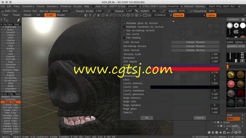Screen dimensions: 246x138
Task: Select the silver metal material ball
Action: pyautogui.click(x=231, y=94)
